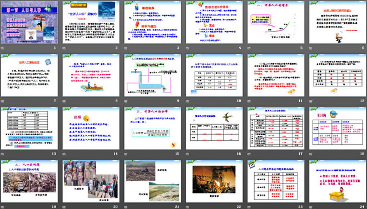
Task: Click the animation star icon below slide 14
Action: click(64, 154)
